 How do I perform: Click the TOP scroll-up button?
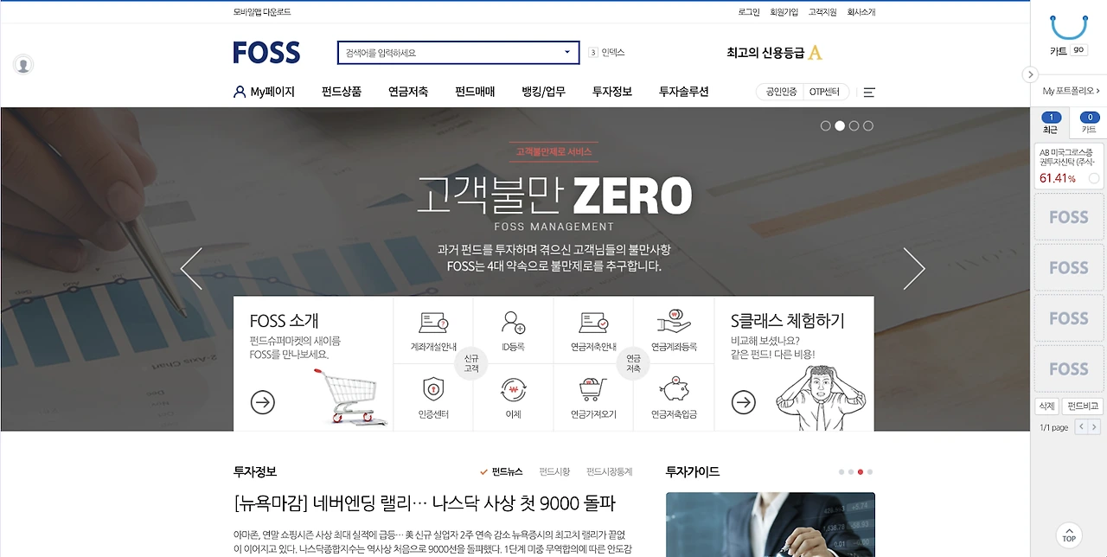tap(1070, 535)
